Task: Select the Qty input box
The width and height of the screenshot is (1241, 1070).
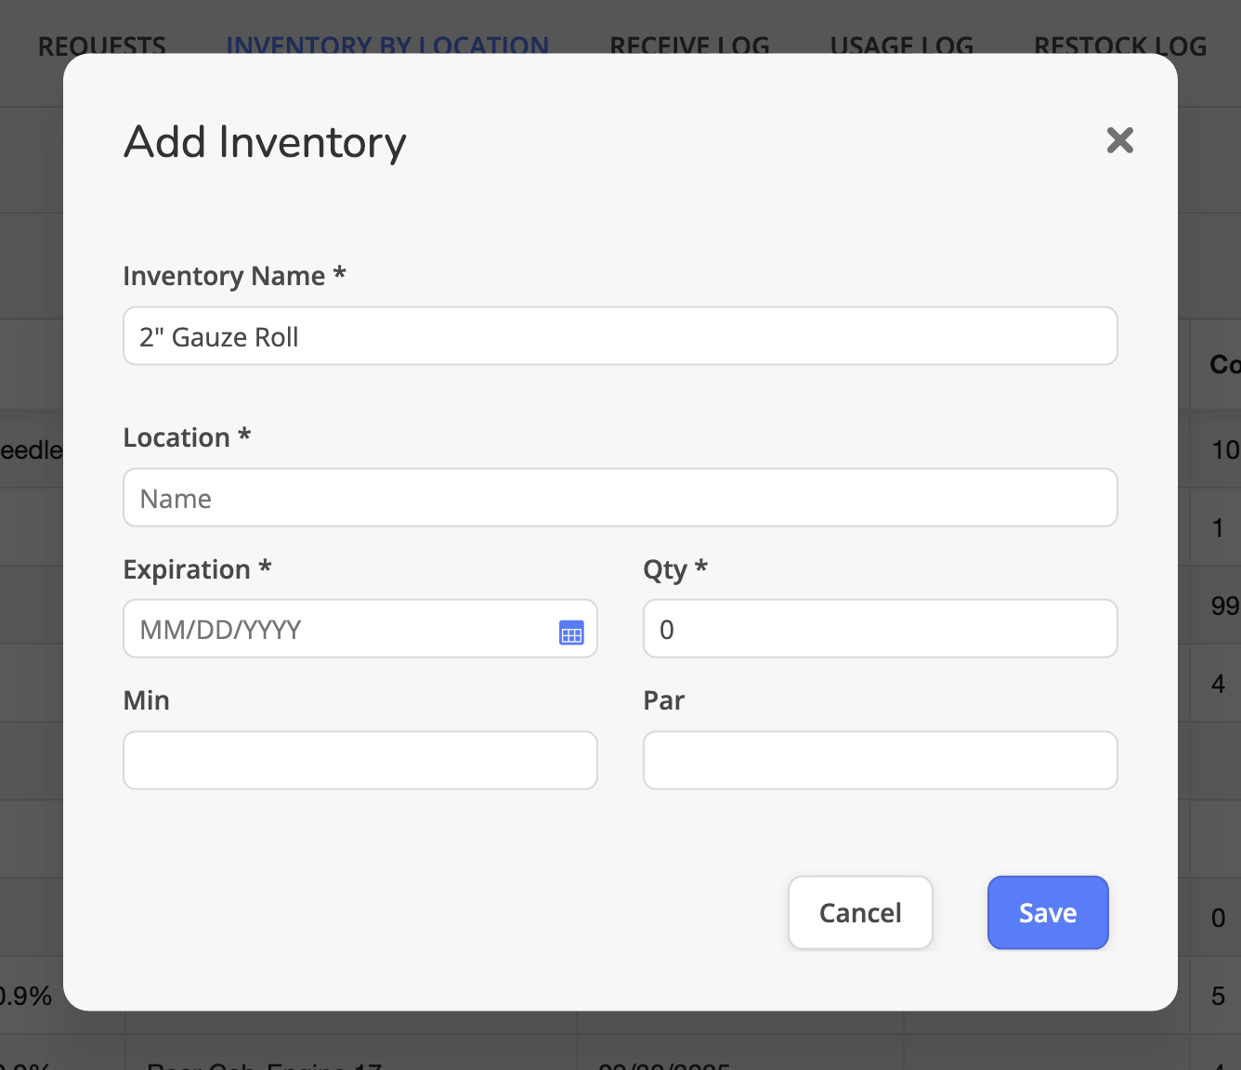Action: (x=879, y=629)
